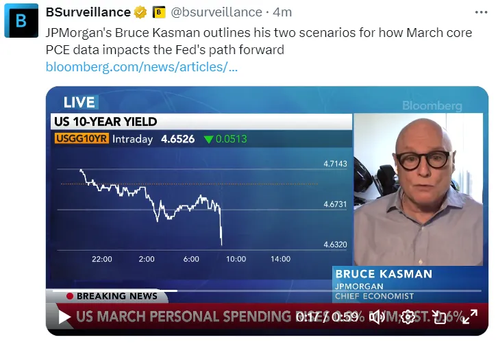Mute the video volume speaker icon

[379, 317]
